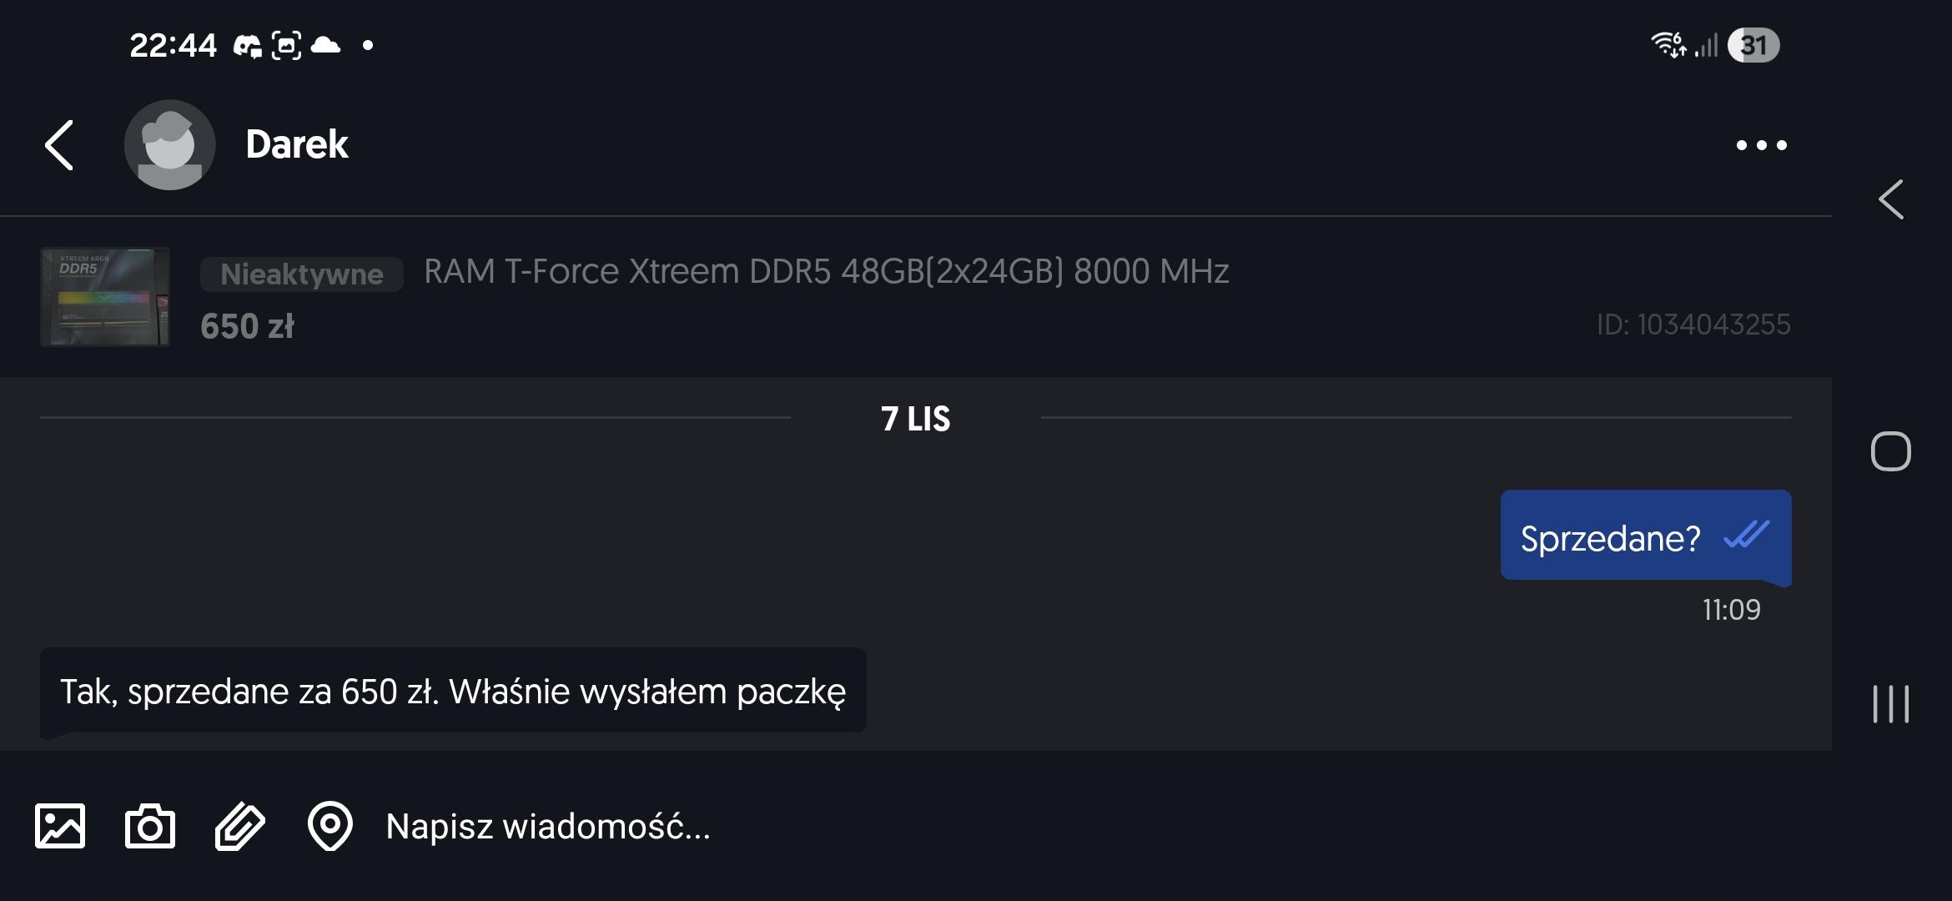Tap the reply "Tak, sprzedane za 650 zł"
The width and height of the screenshot is (1952, 901).
[x=453, y=691]
